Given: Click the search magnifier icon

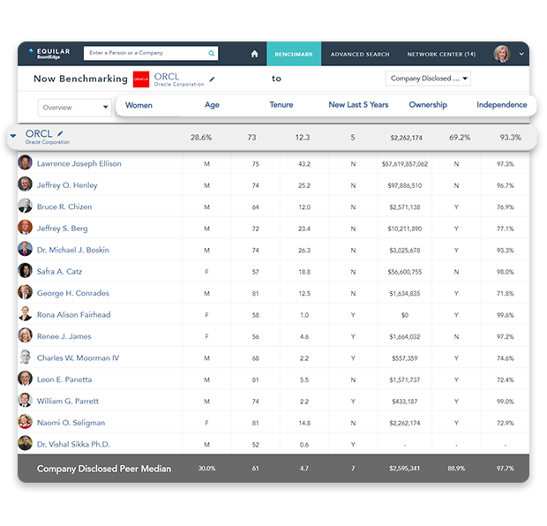Looking at the screenshot, I should point(212,53).
